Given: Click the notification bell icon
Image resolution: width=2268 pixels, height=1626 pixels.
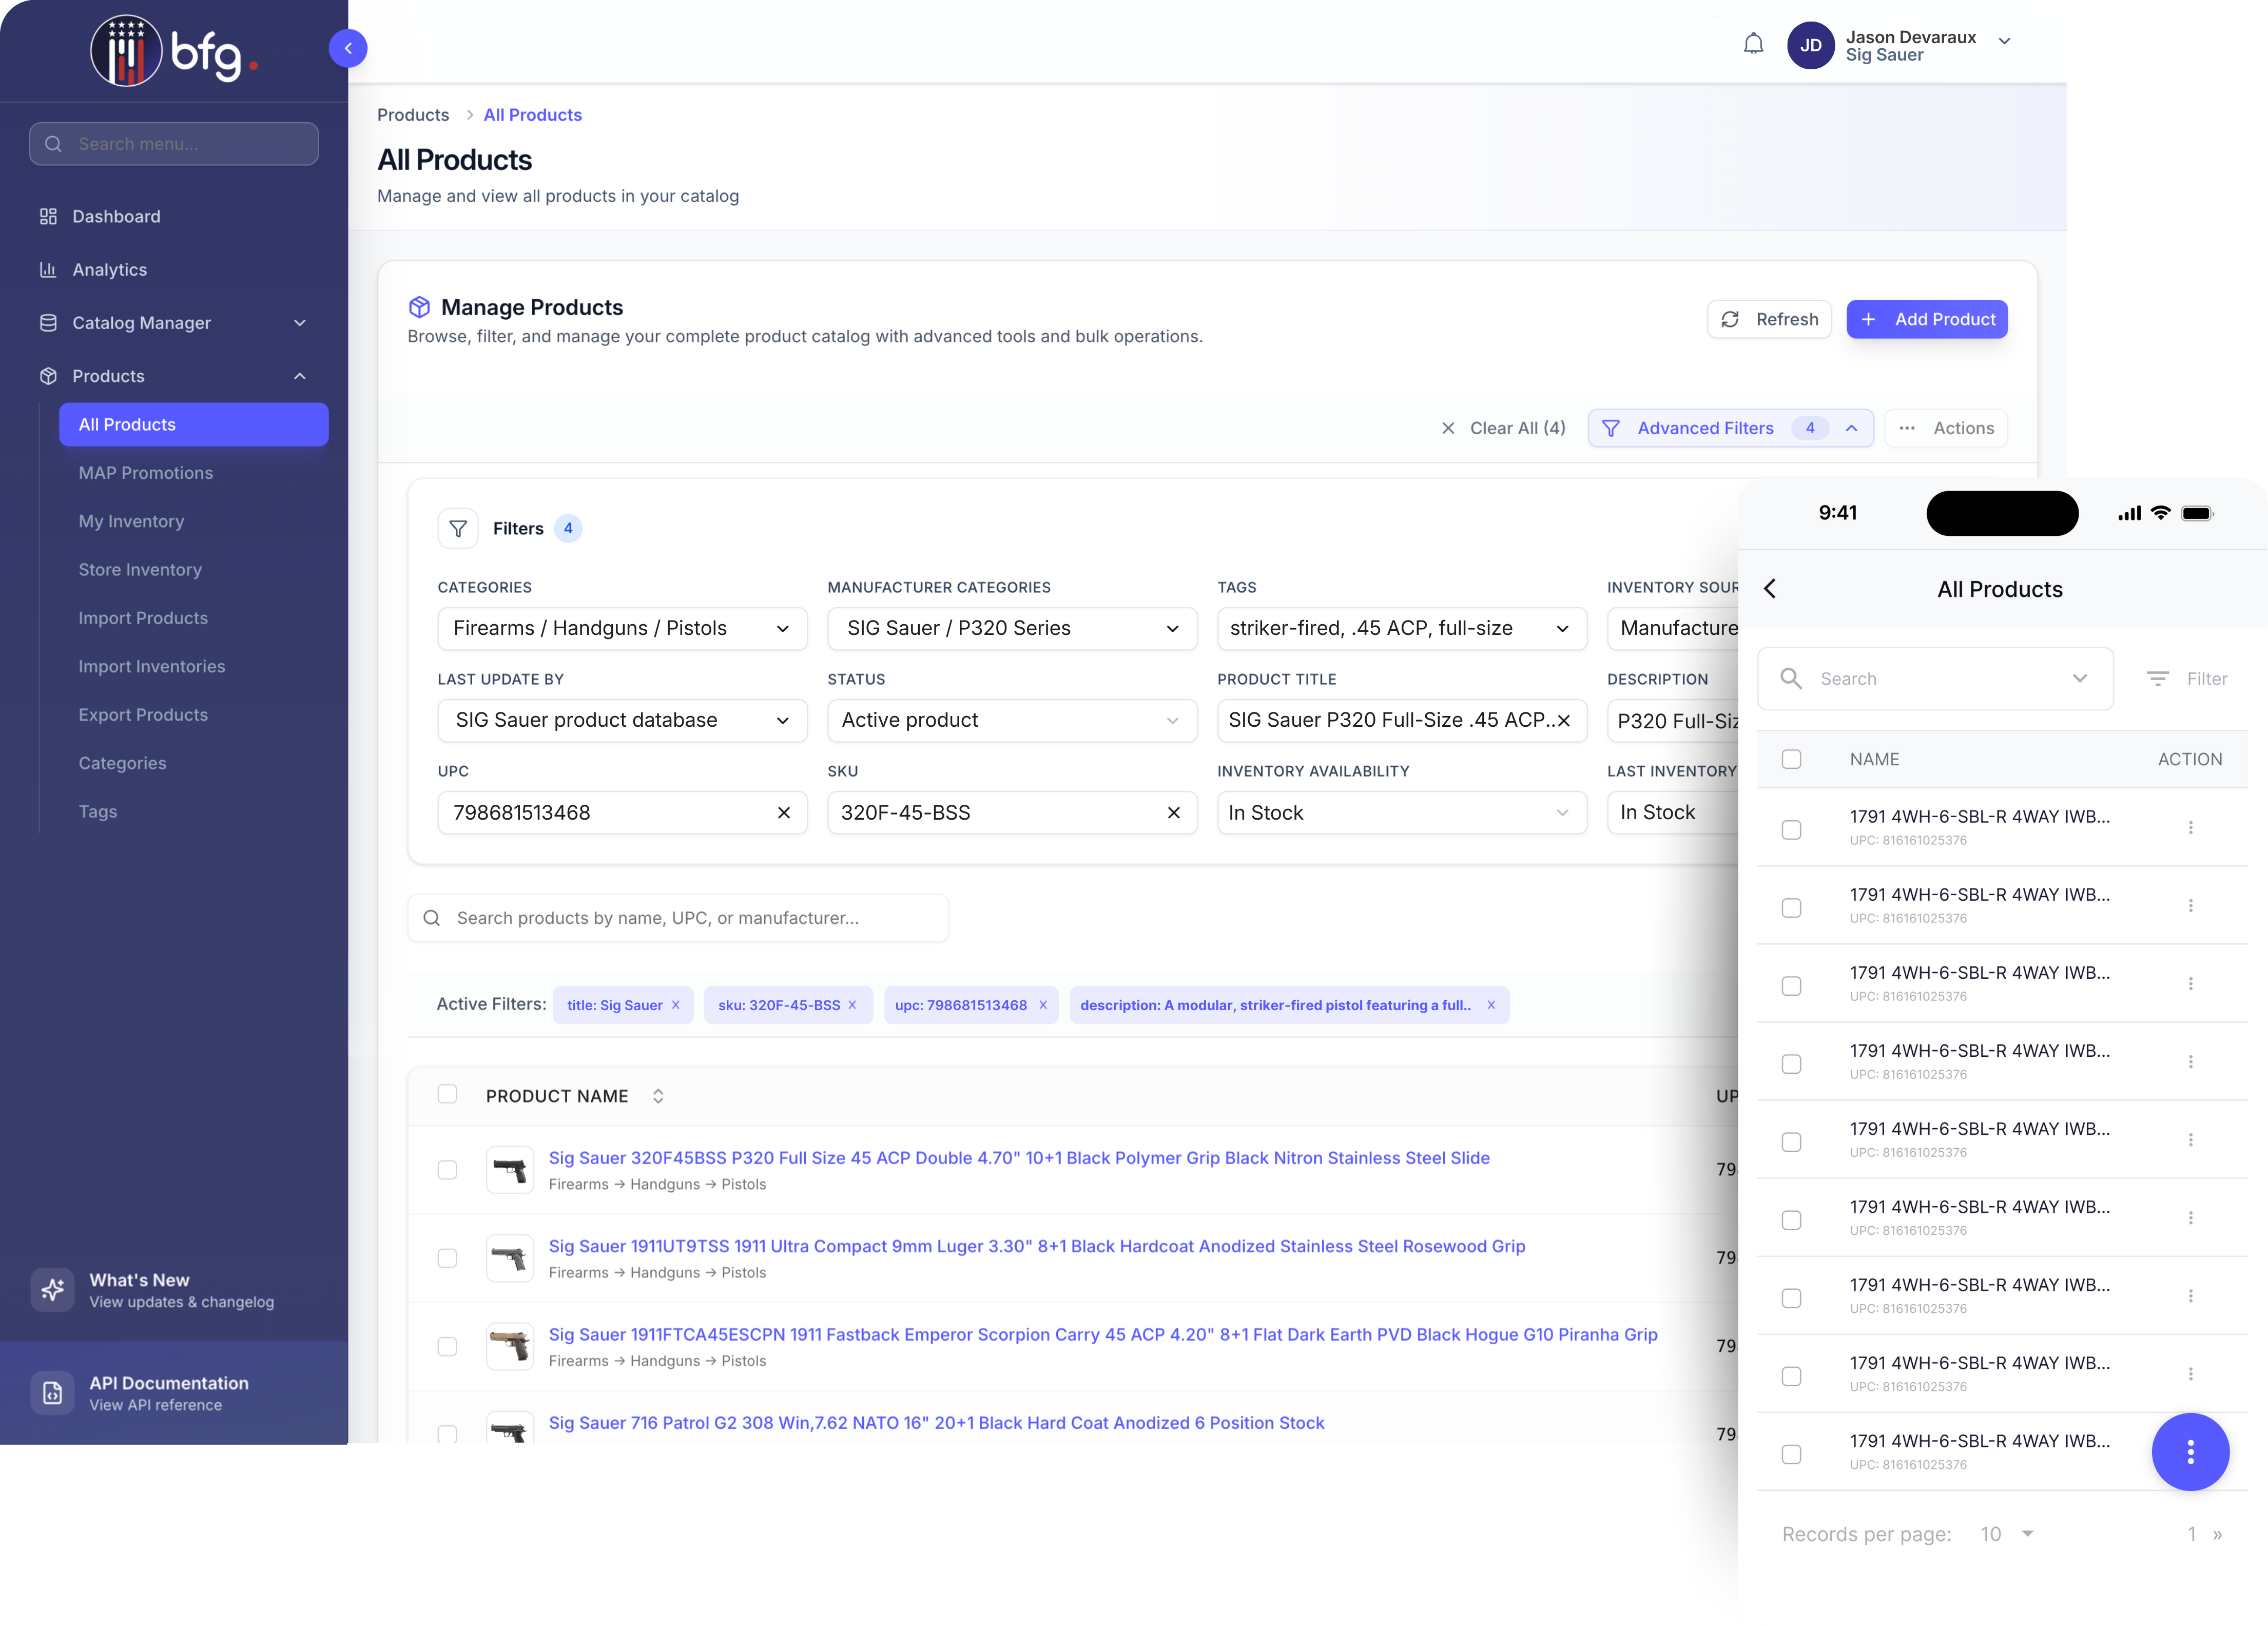Looking at the screenshot, I should coord(1753,44).
